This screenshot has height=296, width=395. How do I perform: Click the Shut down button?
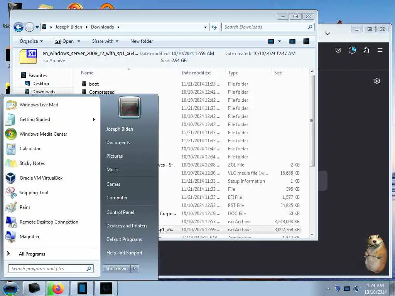point(116,269)
